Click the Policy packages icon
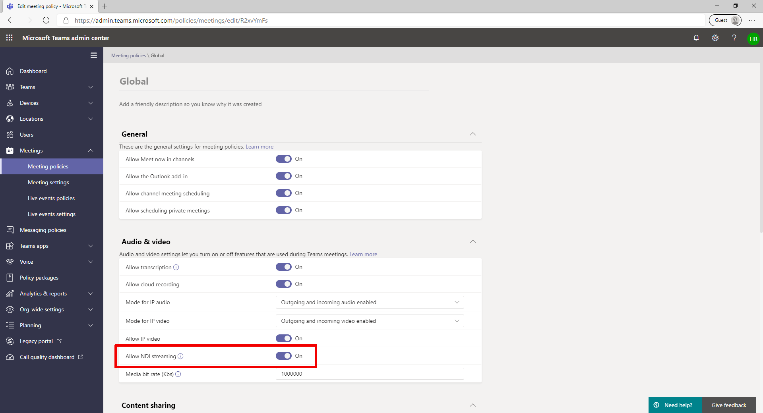The image size is (763, 413). coord(10,278)
